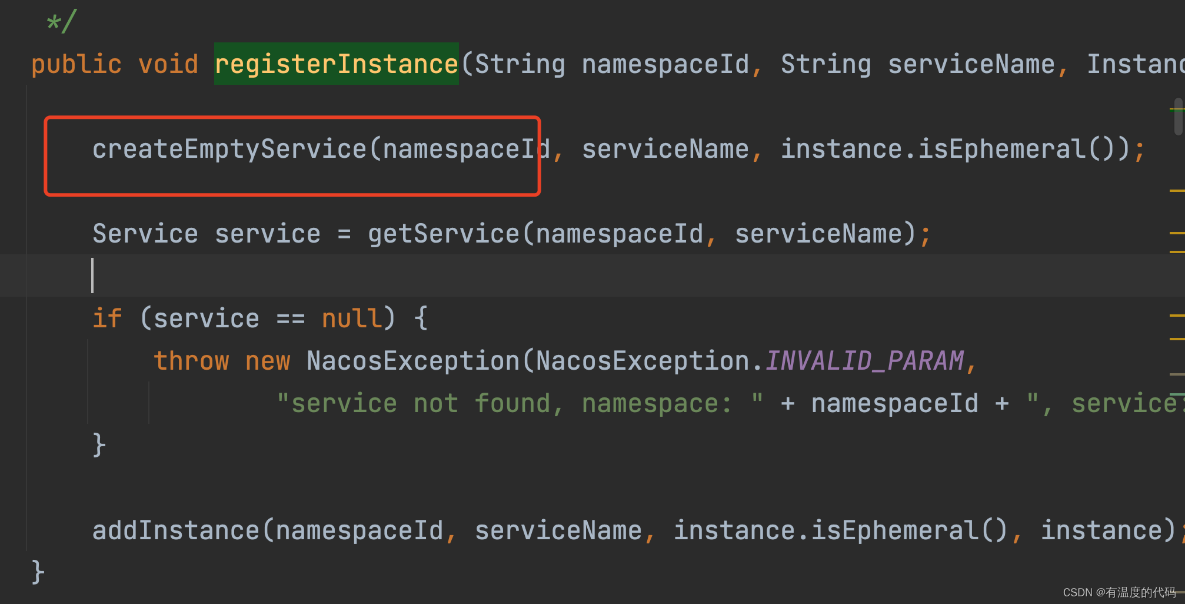Viewport: 1185px width, 604px height.
Task: Click the createEmptyService method call
Action: [x=229, y=148]
